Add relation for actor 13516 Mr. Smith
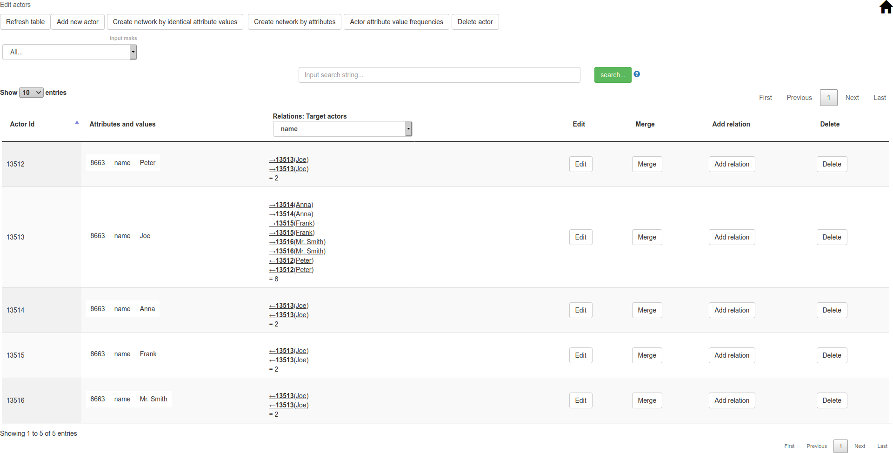This screenshot has height=453, width=893. (x=732, y=400)
